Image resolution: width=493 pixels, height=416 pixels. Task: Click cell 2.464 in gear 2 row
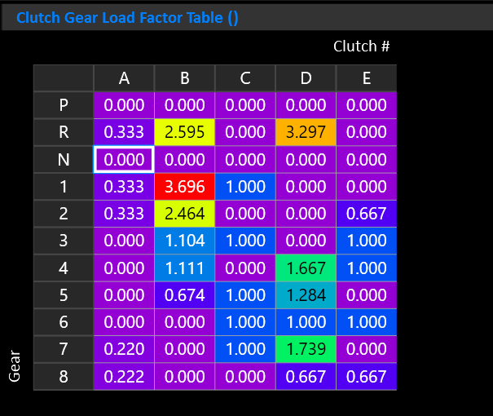[x=184, y=214]
